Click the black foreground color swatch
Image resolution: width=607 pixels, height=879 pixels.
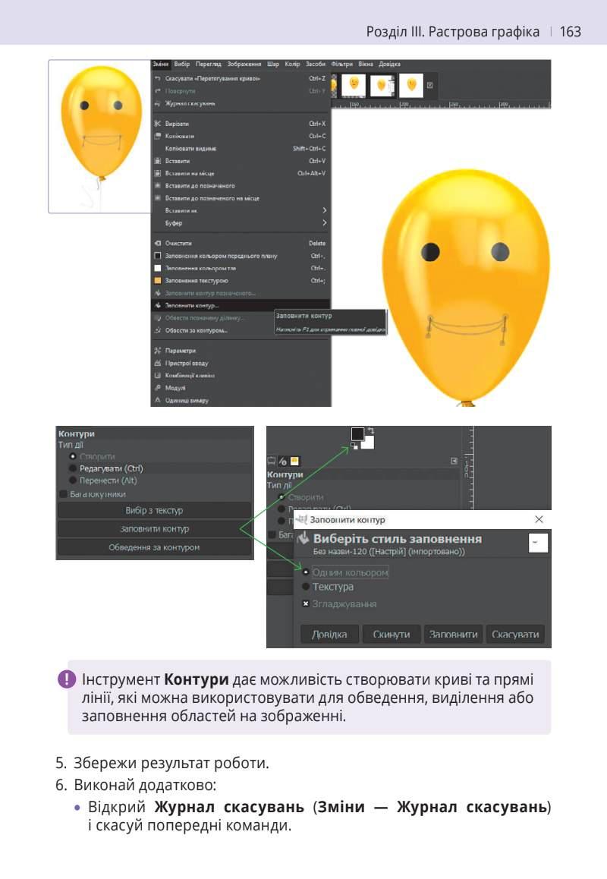click(357, 433)
